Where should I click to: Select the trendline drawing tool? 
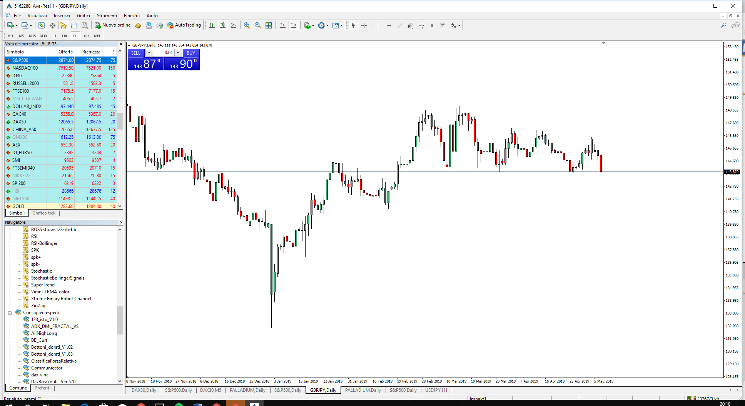point(400,25)
